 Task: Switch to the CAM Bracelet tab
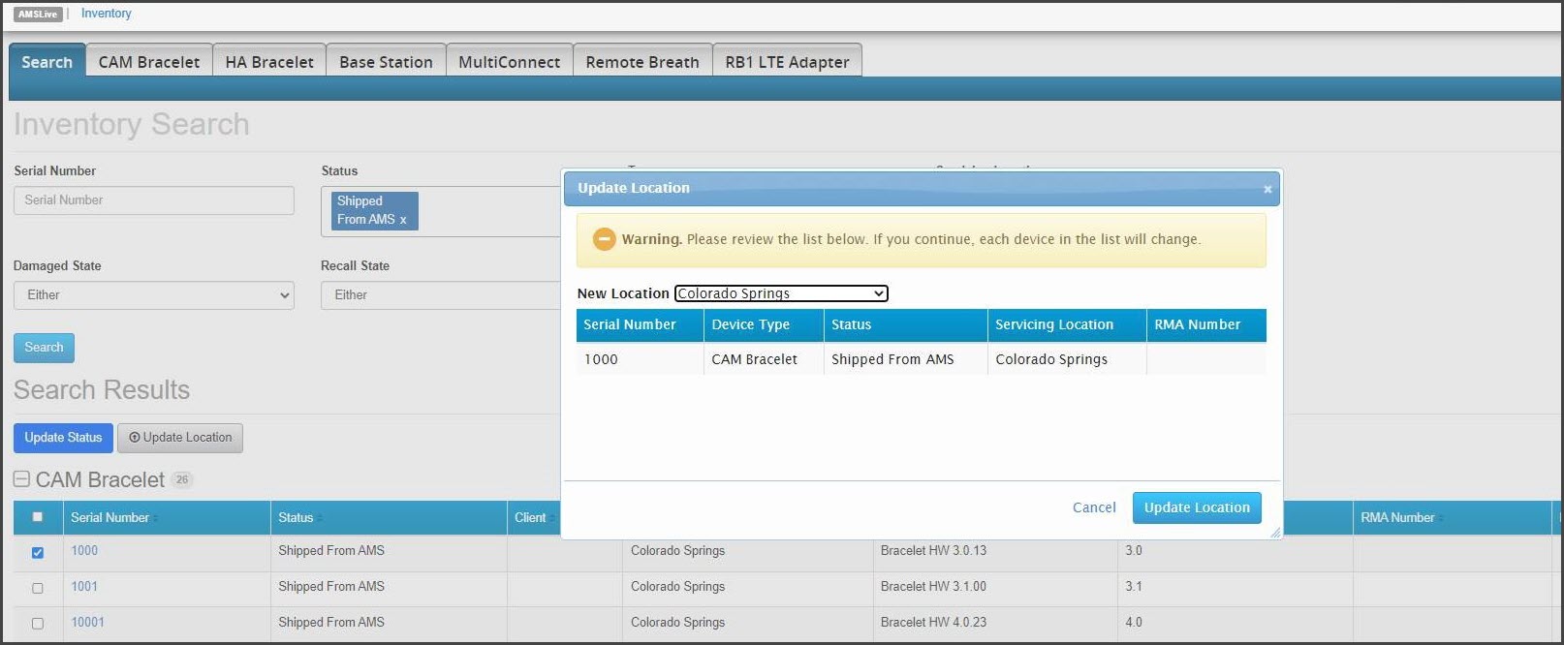tap(148, 62)
